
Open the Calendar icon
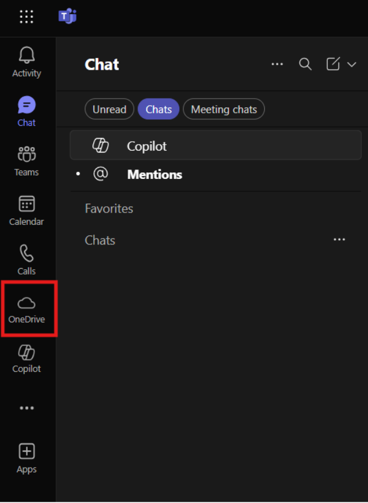[x=27, y=211]
